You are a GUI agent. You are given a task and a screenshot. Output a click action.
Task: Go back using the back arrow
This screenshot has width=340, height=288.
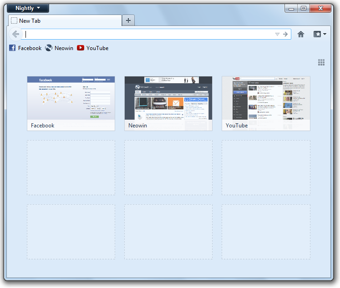(x=15, y=34)
